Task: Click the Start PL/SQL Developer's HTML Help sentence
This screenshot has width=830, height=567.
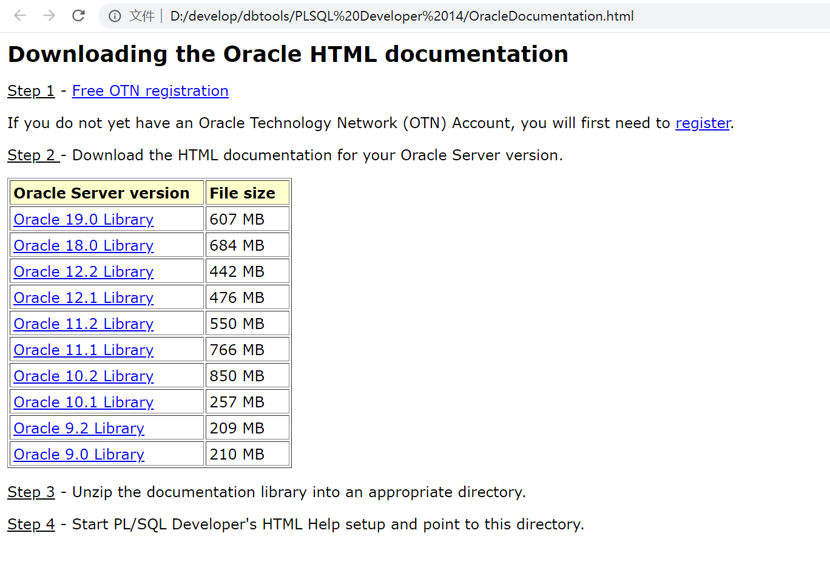Action: [328, 525]
